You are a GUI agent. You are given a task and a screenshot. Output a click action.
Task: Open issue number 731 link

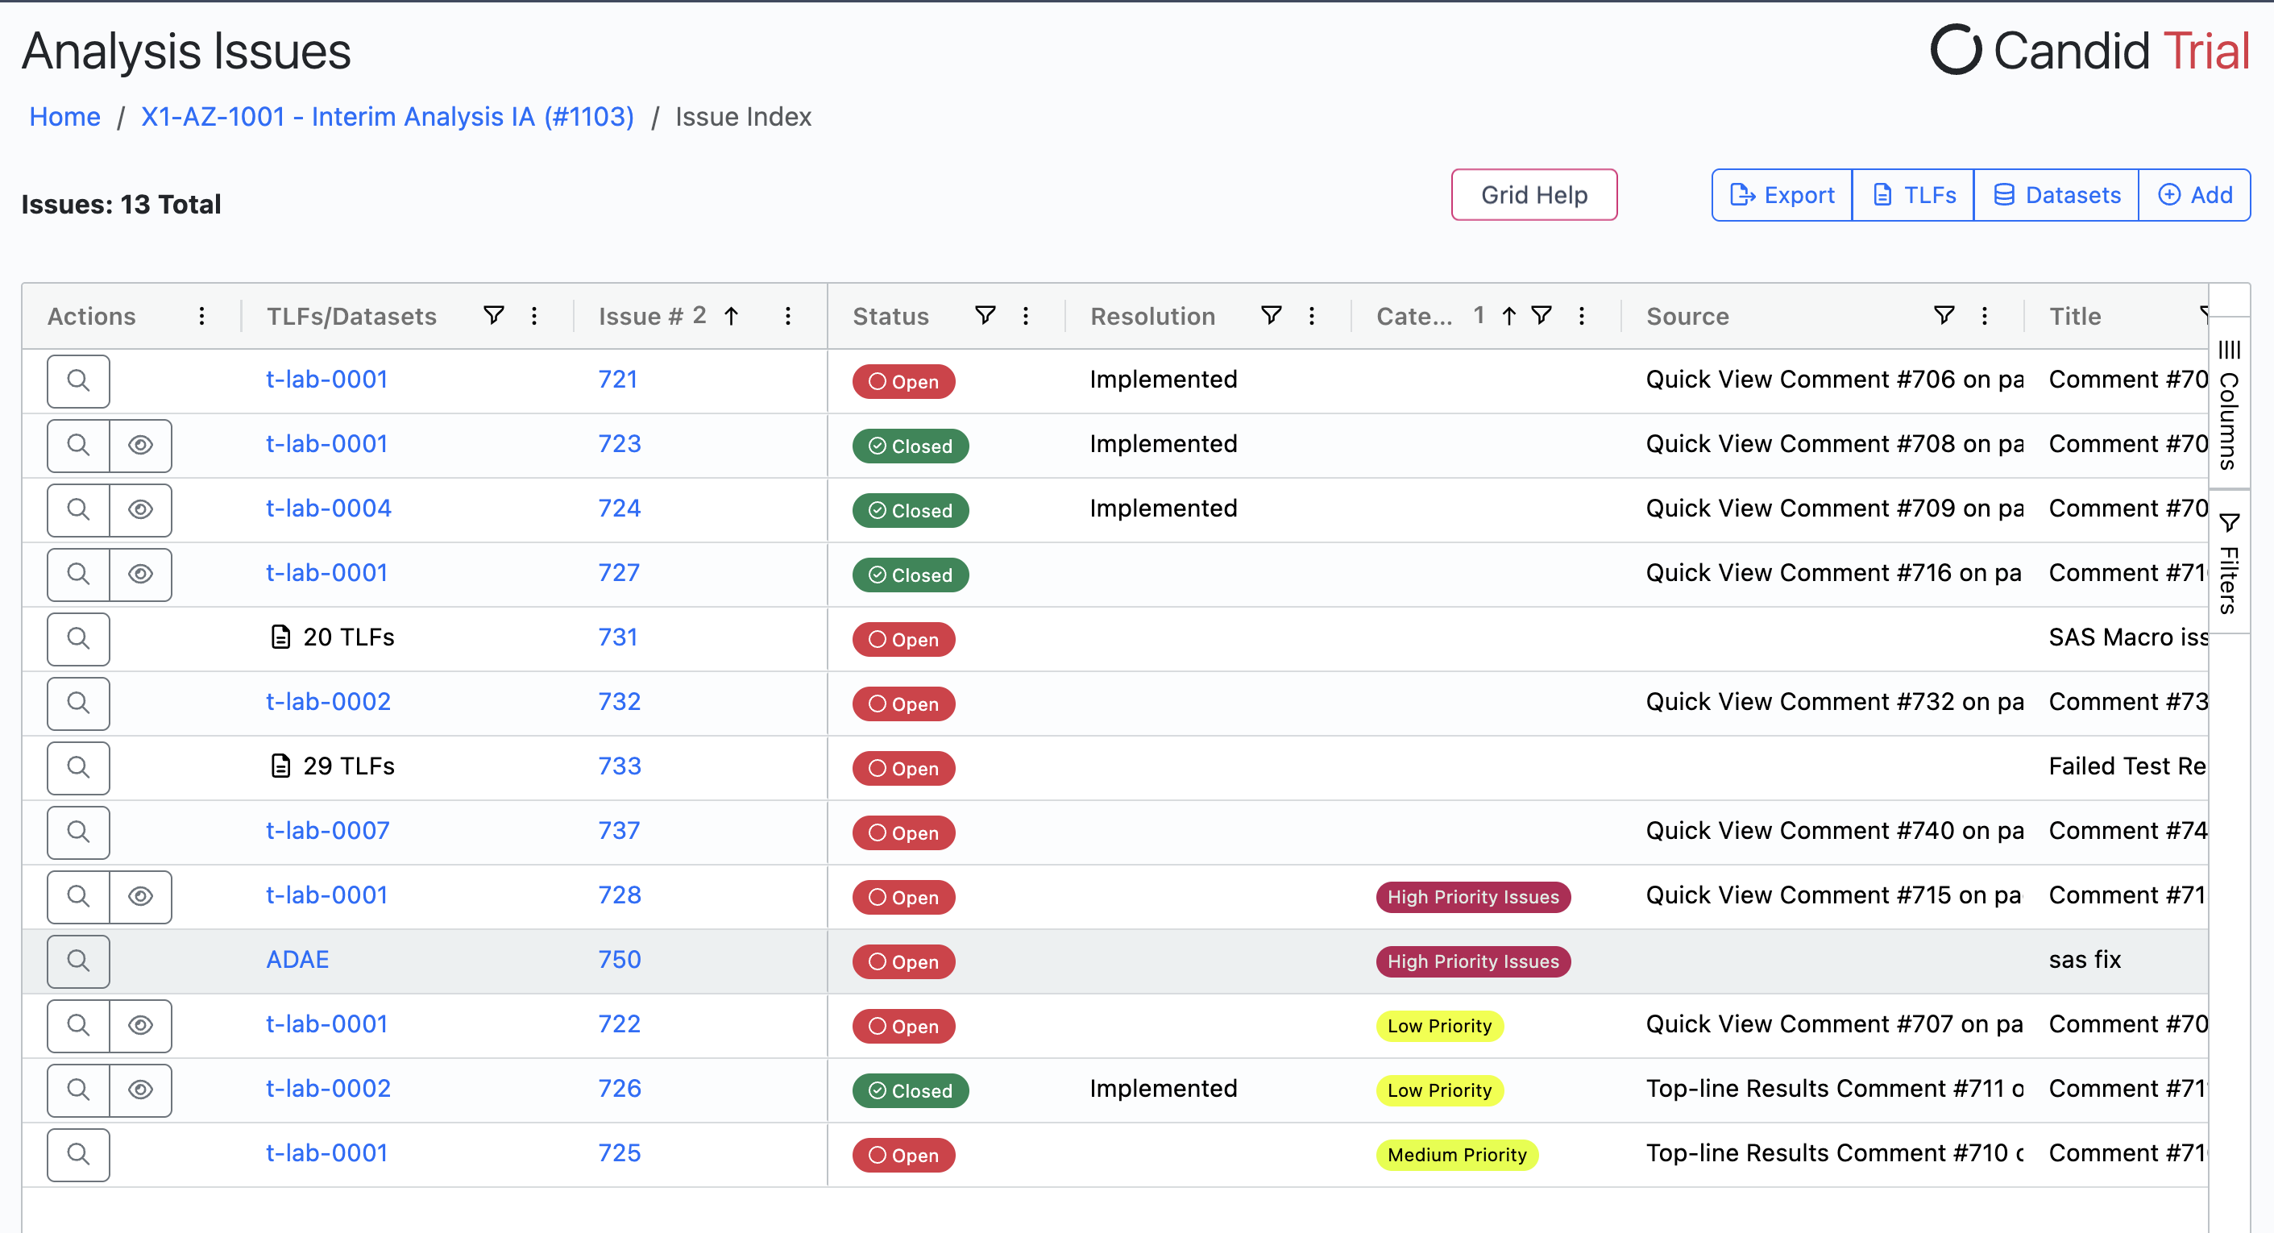pos(618,637)
